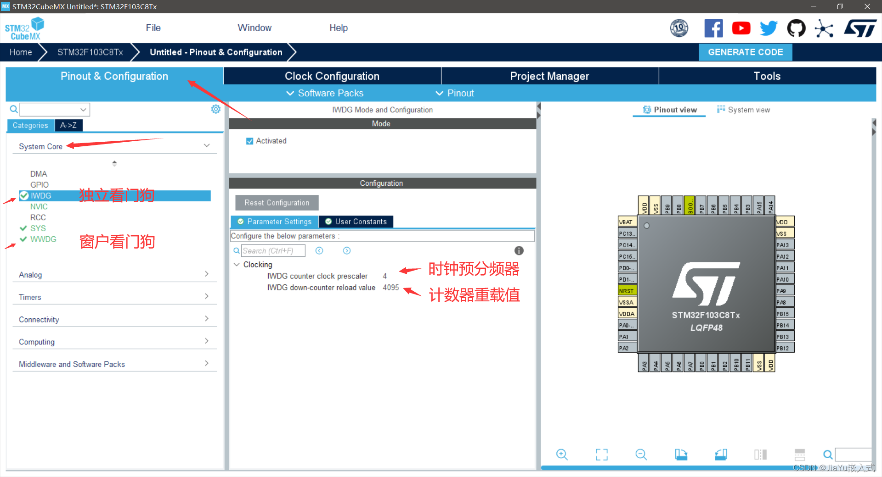Rotate the chip clockwise
The image size is (882, 477).
click(x=681, y=455)
